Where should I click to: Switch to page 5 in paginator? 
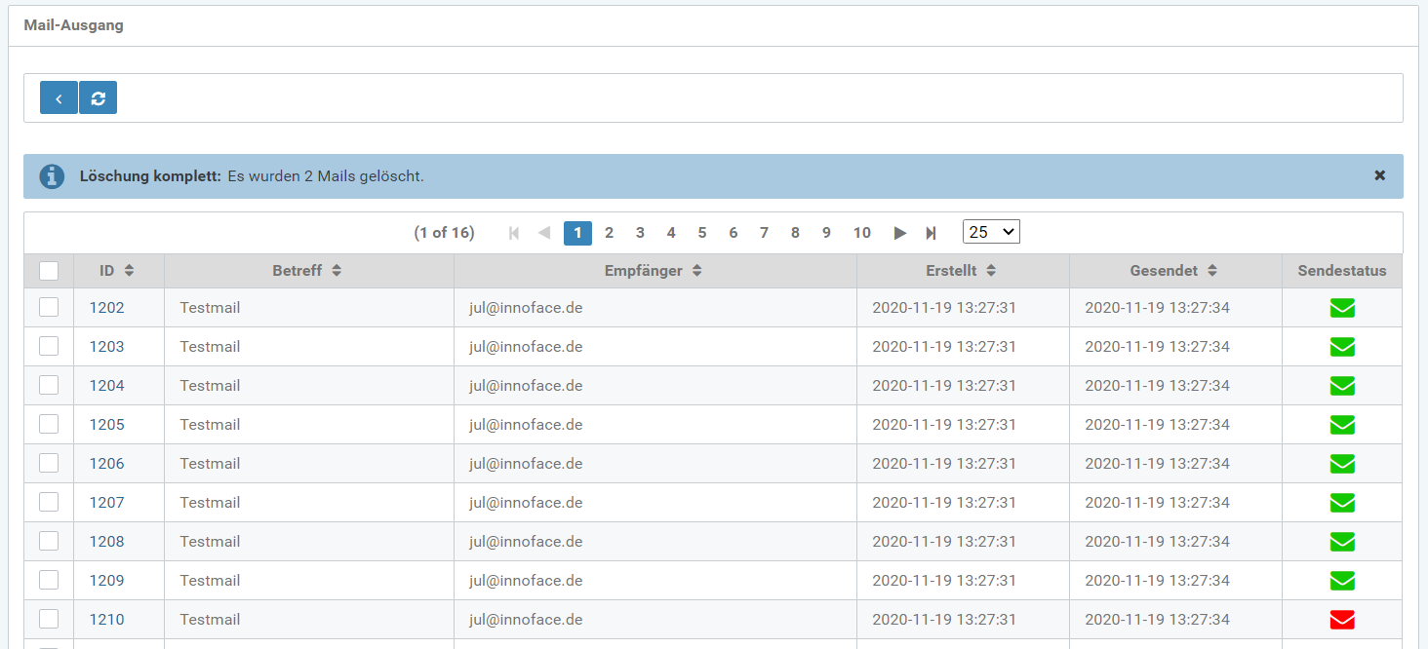(x=702, y=233)
